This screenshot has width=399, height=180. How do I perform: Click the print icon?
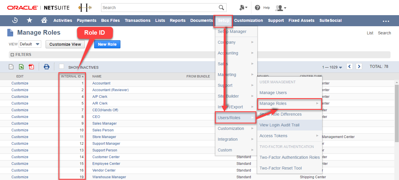click(46, 67)
